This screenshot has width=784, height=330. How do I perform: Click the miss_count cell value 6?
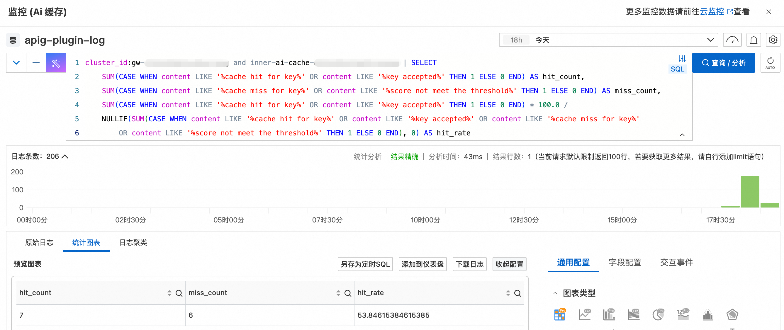coord(191,315)
